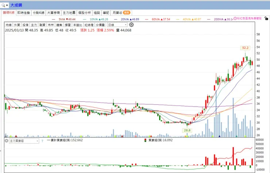270x173 pixels.
Task: Click the 52.2 high price label
Action: click(x=246, y=48)
